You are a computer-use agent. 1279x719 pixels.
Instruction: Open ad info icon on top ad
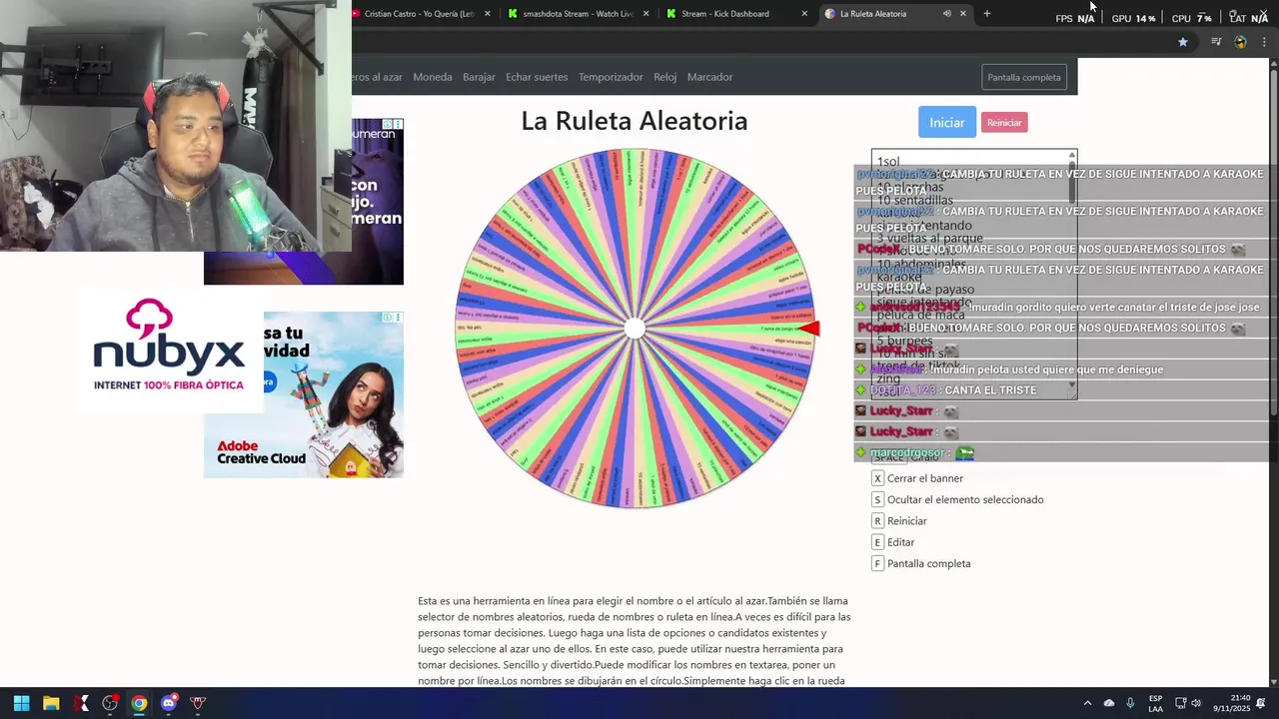(388, 124)
